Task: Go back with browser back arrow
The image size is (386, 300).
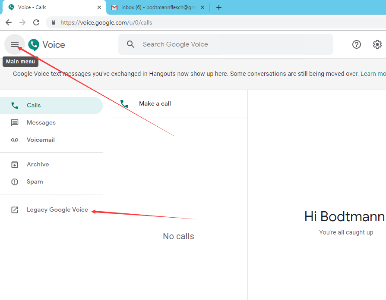Action: pyautogui.click(x=9, y=22)
